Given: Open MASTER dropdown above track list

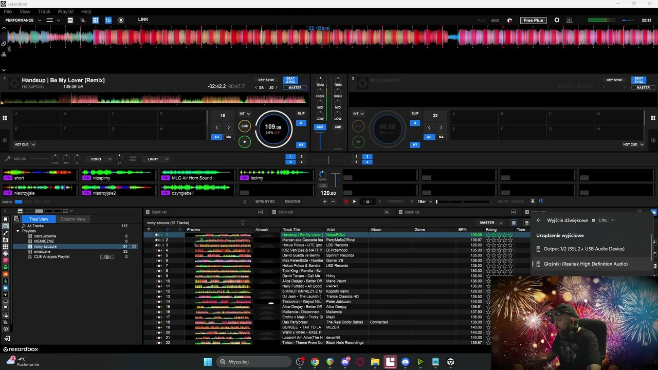Looking at the screenshot, I should (x=491, y=223).
